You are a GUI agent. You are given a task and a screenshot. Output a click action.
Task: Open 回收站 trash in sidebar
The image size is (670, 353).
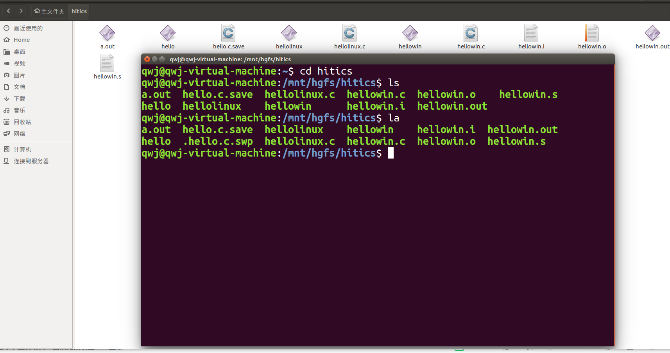pos(36,122)
